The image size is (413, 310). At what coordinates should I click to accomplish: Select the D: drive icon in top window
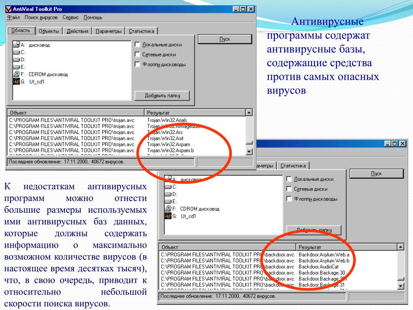17,60
